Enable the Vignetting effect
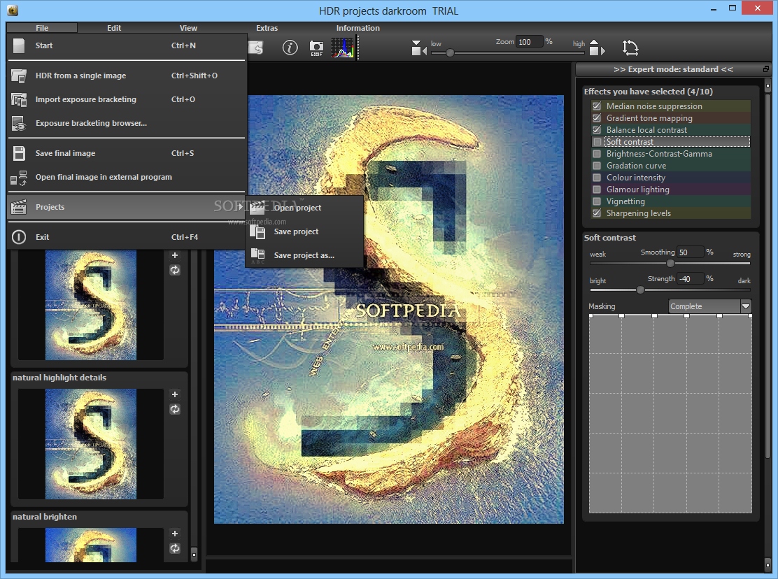The height and width of the screenshot is (579, 778). coord(597,201)
